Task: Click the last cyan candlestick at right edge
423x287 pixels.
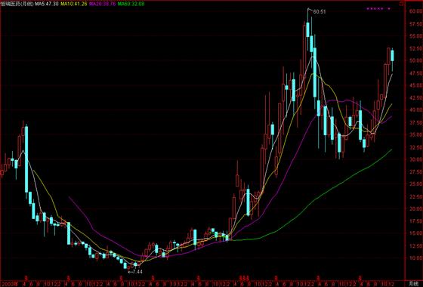Action: (392, 56)
